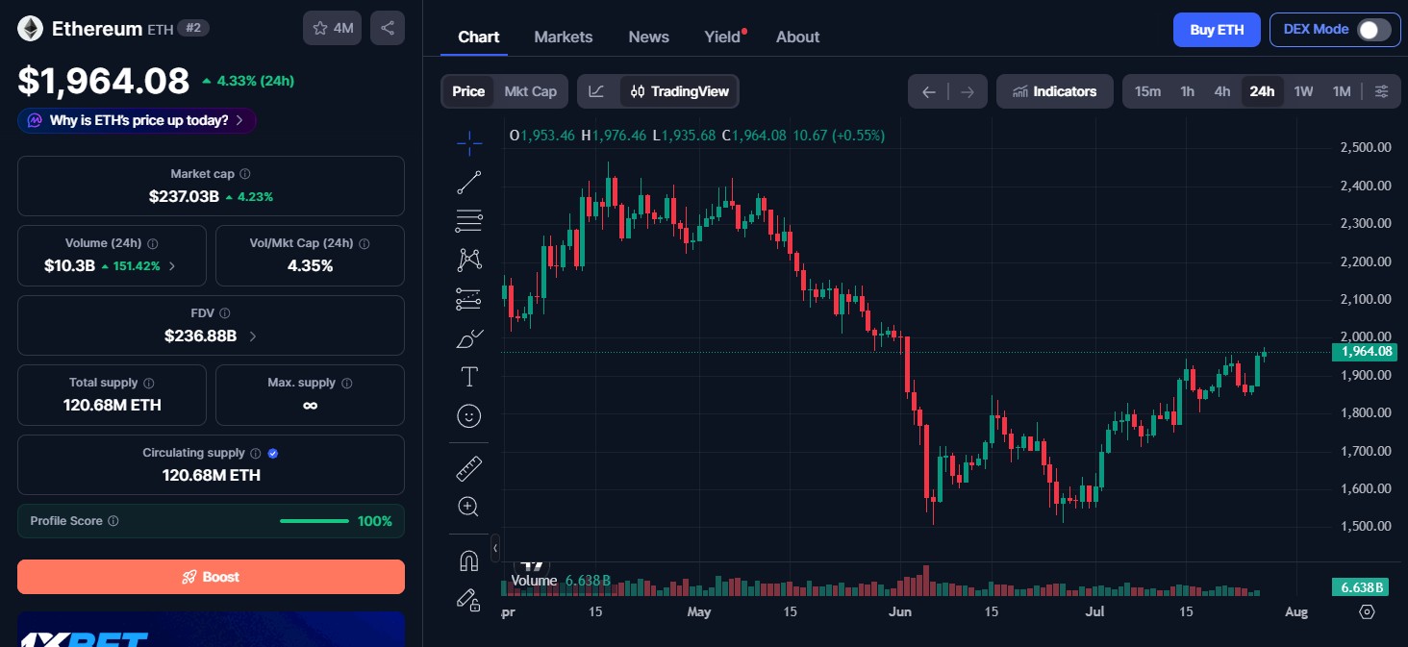
Task: Lock all drawing tools
Action: coord(468,600)
